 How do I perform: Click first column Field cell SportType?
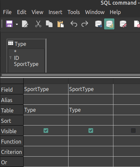pos(46,89)
